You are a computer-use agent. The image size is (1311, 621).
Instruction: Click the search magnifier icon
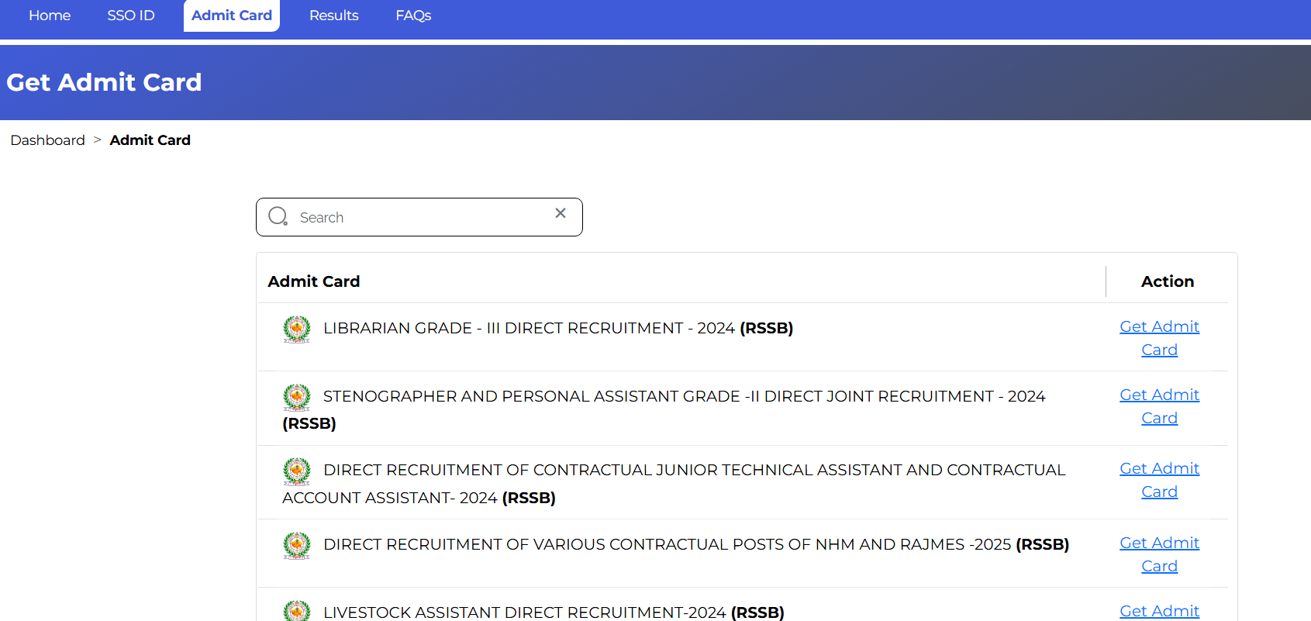click(x=278, y=216)
